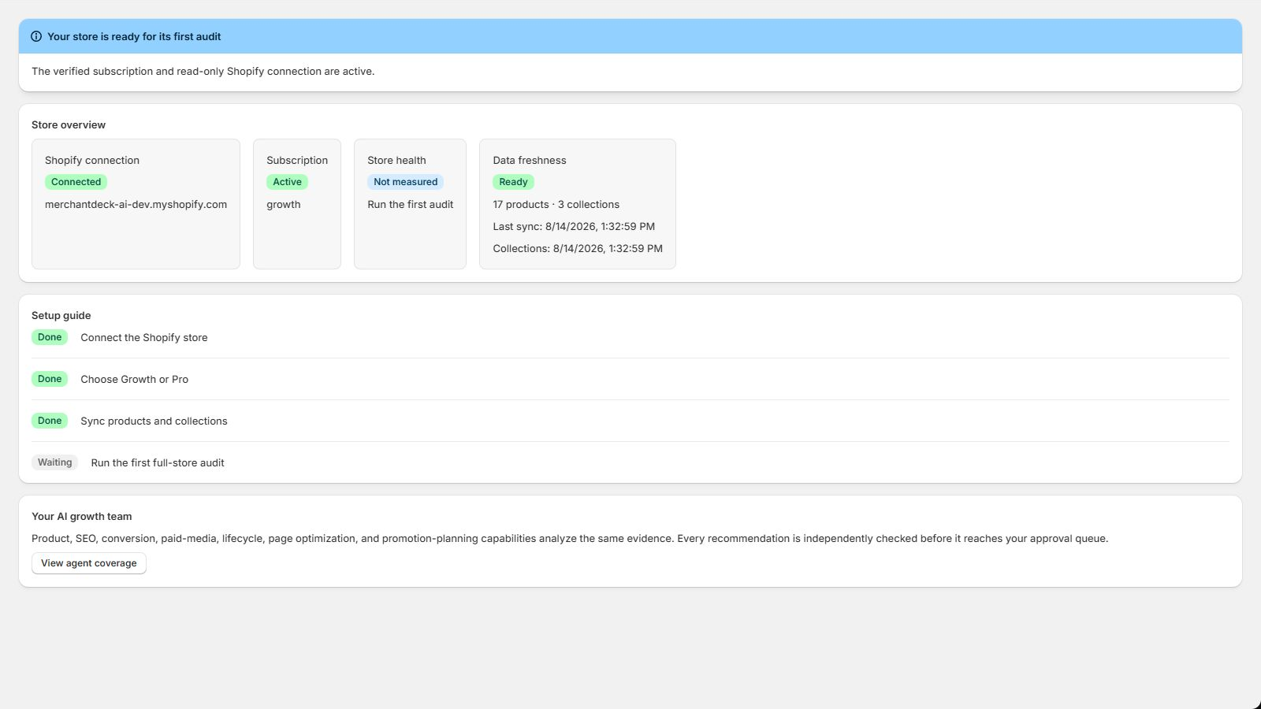Click Done badge beside Choose Growth or Pro
Screen dimensions: 1261x709
click(50, 379)
